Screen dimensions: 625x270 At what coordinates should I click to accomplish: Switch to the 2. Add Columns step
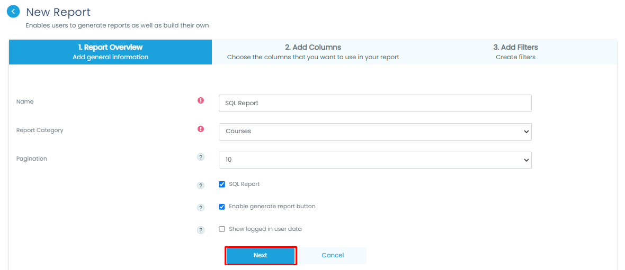click(x=312, y=52)
